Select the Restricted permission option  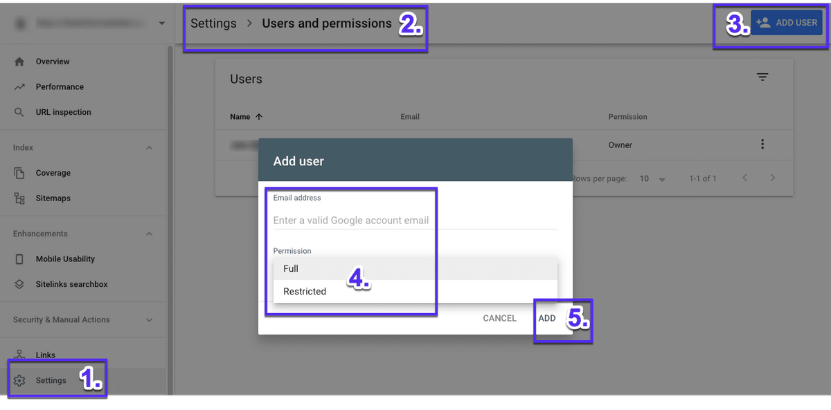(x=415, y=291)
